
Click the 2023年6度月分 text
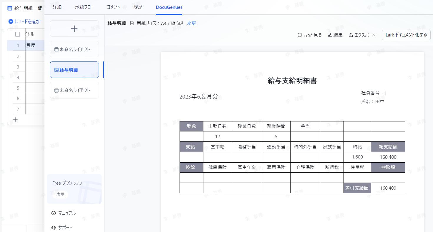coord(199,96)
